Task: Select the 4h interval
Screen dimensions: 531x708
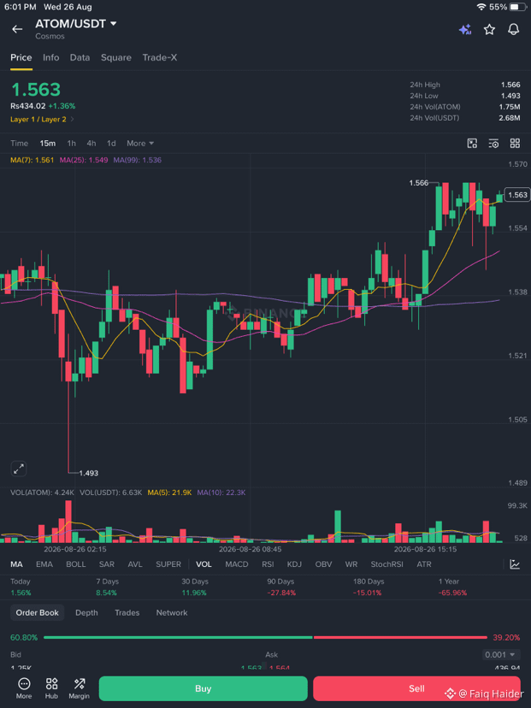Action: 91,143
